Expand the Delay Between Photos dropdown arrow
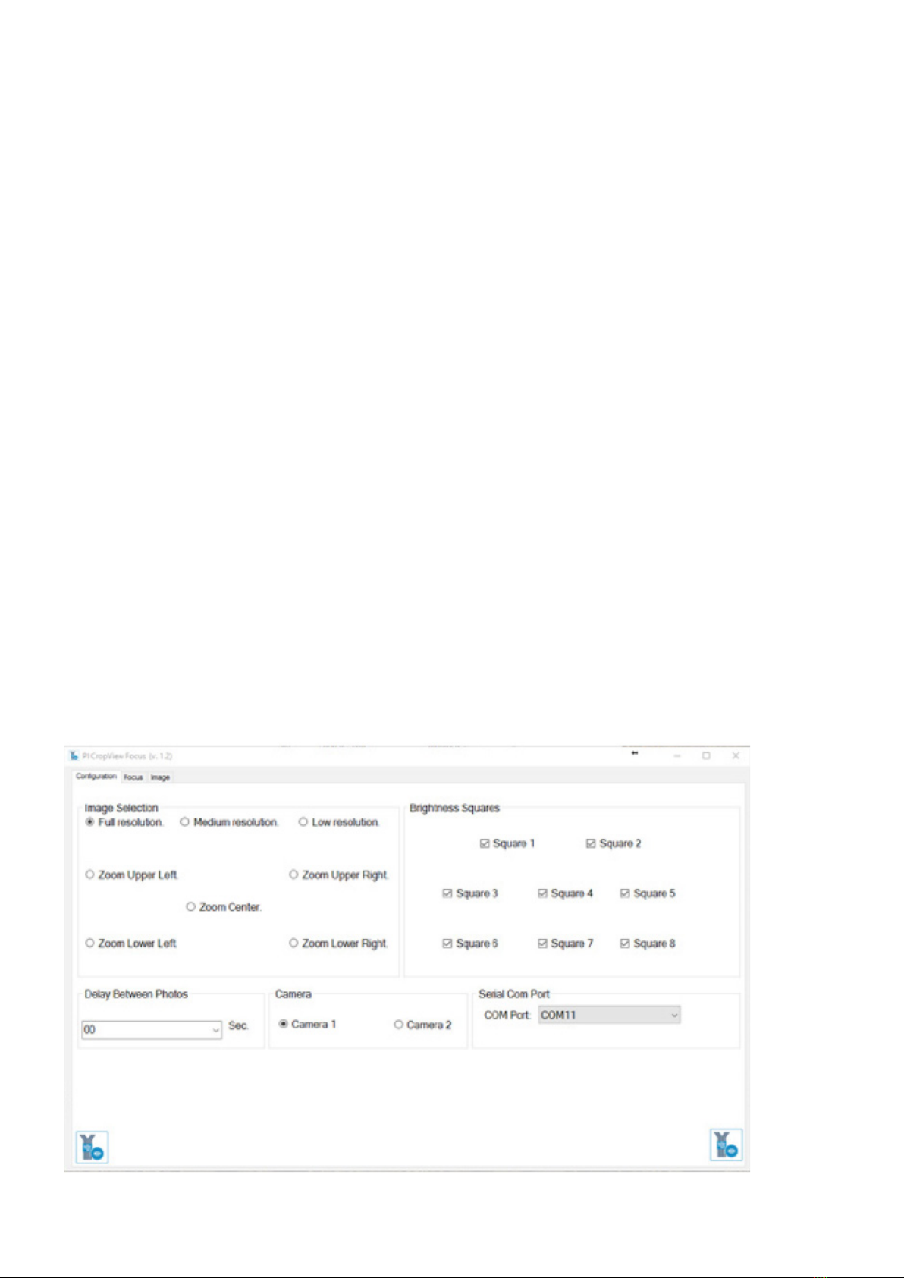 (x=215, y=1030)
